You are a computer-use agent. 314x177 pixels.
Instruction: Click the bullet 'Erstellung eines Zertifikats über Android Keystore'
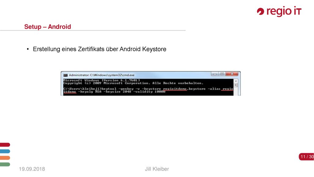click(x=100, y=49)
